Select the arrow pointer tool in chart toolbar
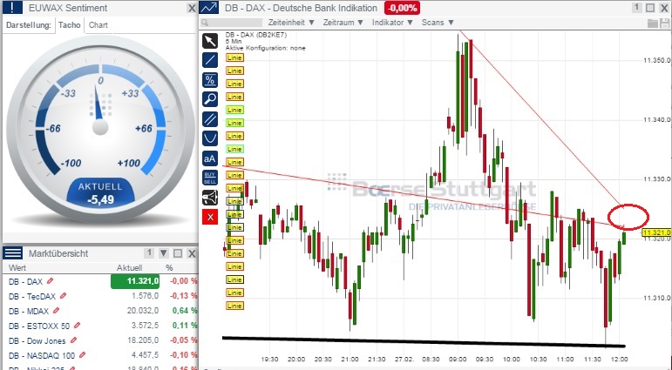This screenshot has height=370, width=672. (x=210, y=41)
